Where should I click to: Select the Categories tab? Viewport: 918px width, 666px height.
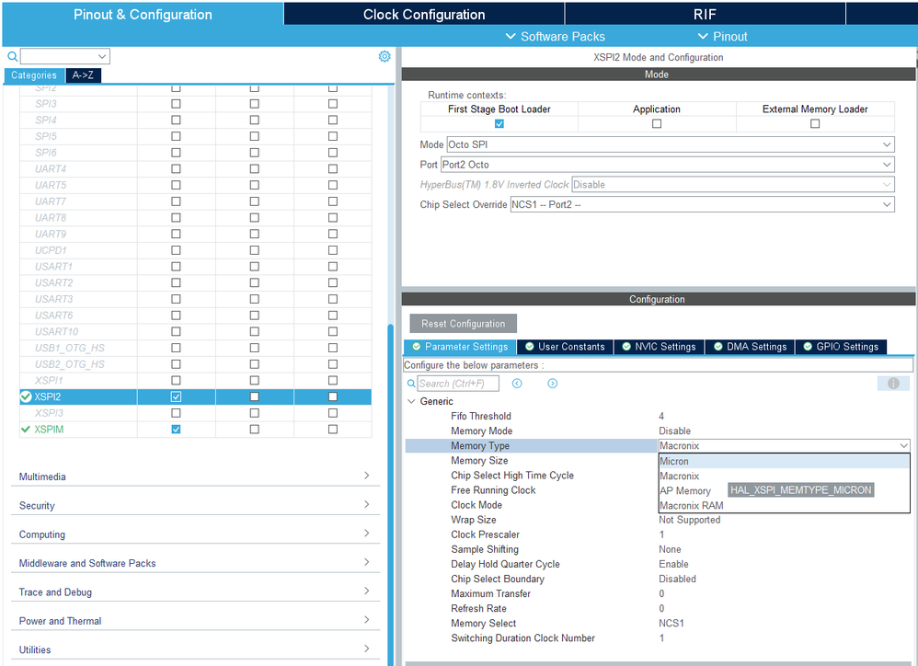33,75
